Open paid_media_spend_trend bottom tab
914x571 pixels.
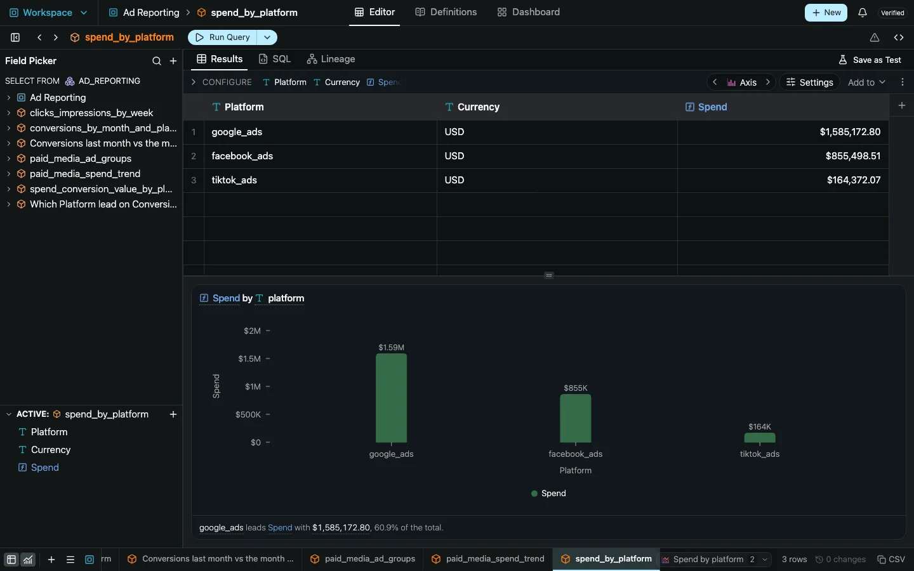[487, 559]
